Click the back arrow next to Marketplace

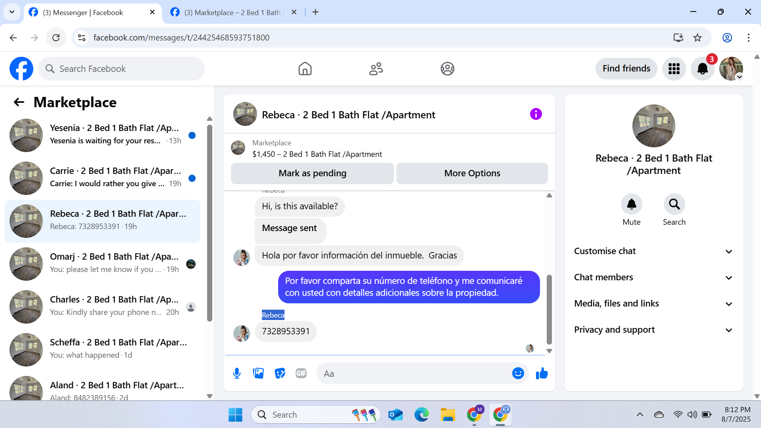pyautogui.click(x=19, y=102)
